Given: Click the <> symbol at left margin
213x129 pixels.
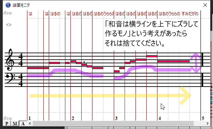Looking at the screenshot, I should 9,25.
